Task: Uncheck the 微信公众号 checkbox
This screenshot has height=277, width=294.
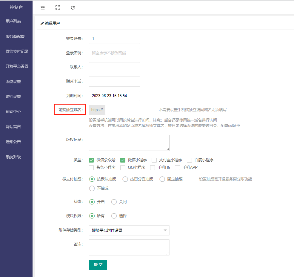Action: click(92, 160)
